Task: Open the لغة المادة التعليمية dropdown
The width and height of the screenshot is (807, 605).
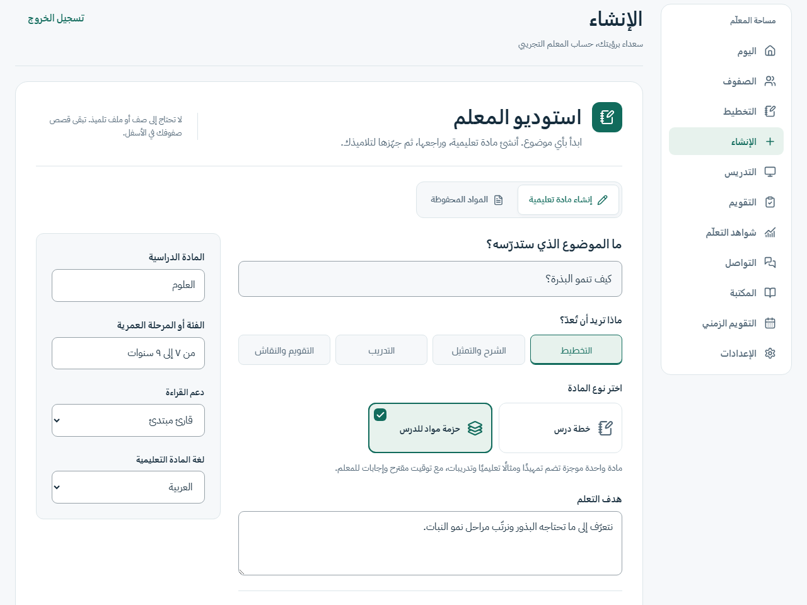Action: (x=128, y=487)
